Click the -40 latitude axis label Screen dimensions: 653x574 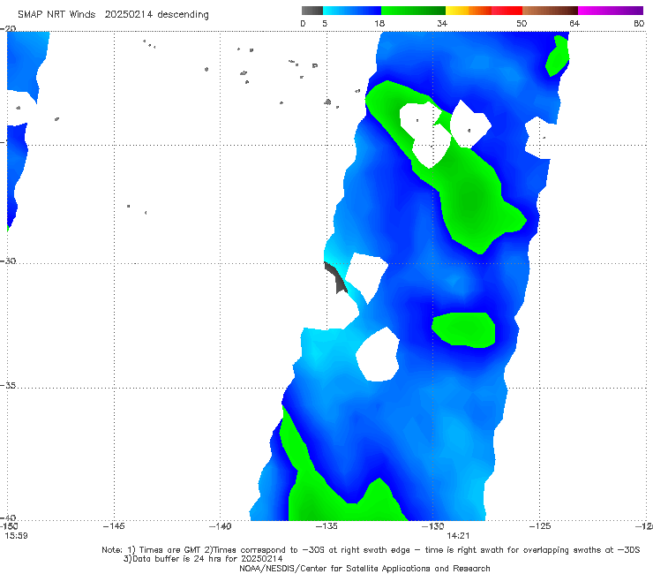click(x=8, y=517)
